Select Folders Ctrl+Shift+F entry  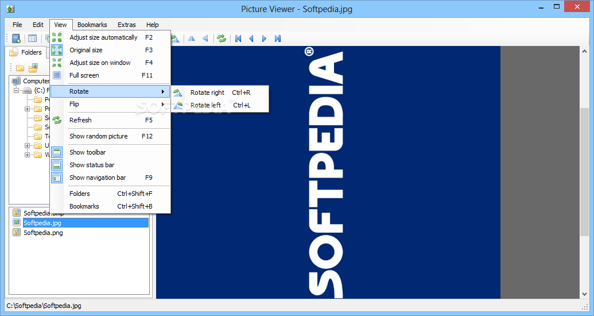click(x=110, y=194)
